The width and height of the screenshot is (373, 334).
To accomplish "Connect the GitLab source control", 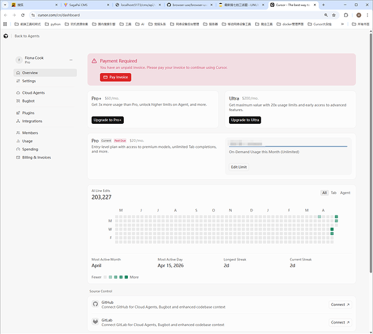I will click(x=340, y=323).
